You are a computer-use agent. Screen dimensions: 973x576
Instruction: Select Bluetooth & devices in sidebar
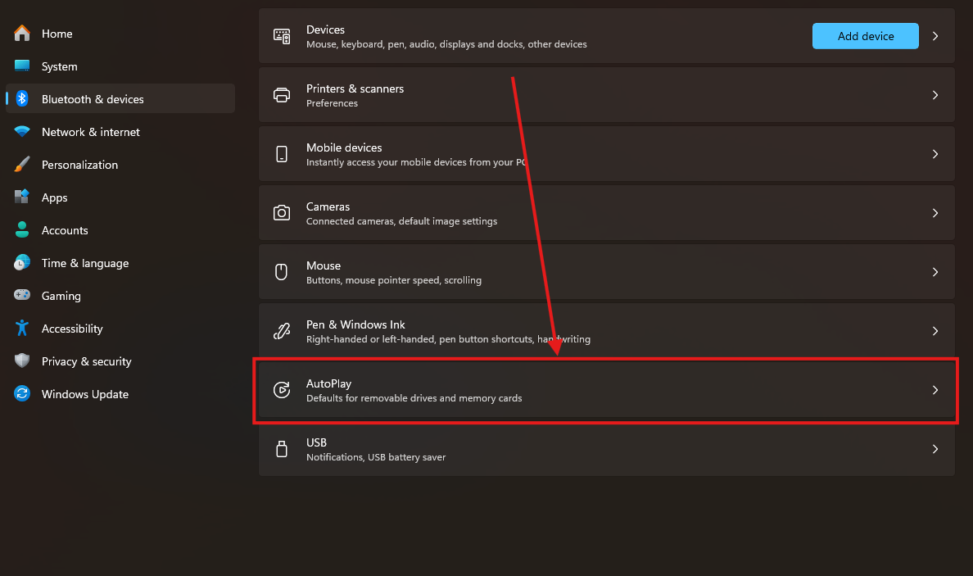pos(120,98)
